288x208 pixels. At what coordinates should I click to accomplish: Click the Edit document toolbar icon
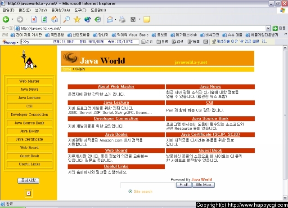[133, 19]
